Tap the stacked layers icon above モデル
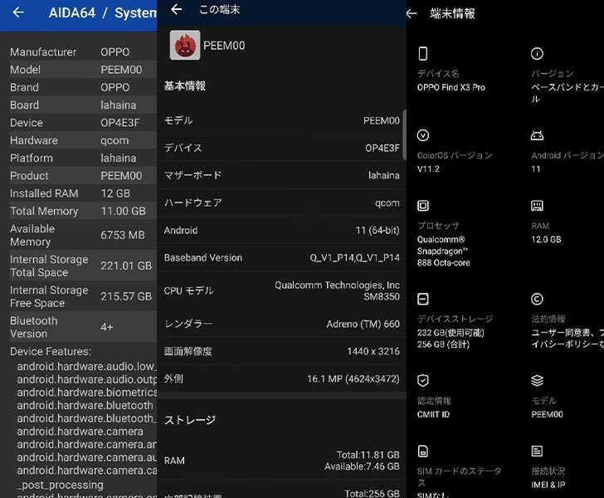This screenshot has width=604, height=498. pyautogui.click(x=537, y=380)
